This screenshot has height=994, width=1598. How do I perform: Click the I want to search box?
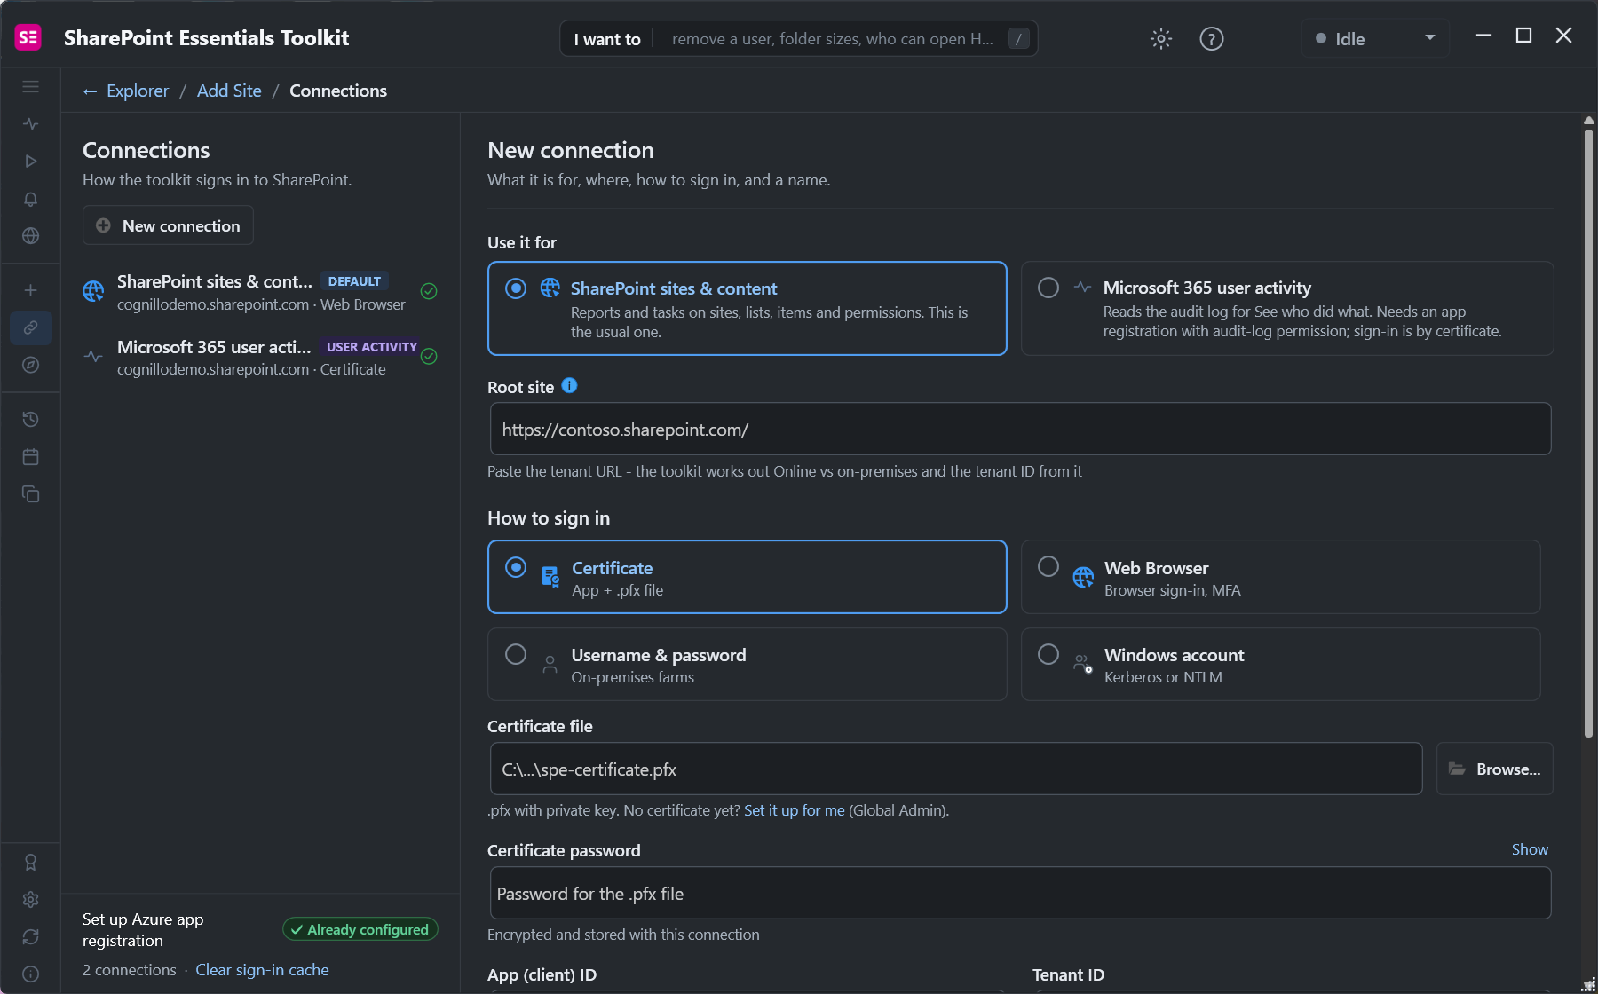pos(799,39)
